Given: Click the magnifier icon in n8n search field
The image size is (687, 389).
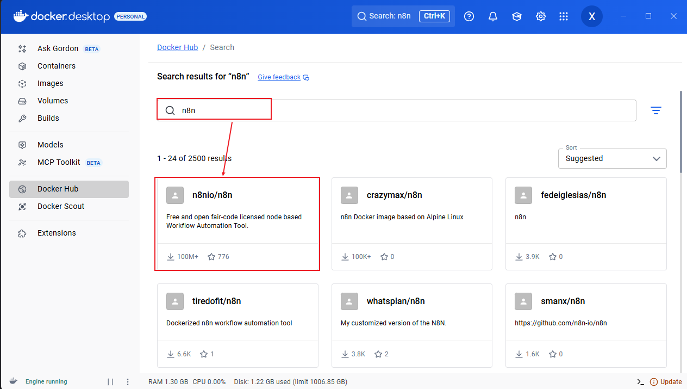Looking at the screenshot, I should click(170, 110).
